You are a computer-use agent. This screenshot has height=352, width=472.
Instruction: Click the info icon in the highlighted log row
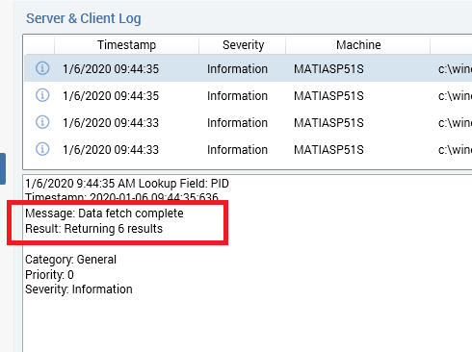pyautogui.click(x=42, y=68)
